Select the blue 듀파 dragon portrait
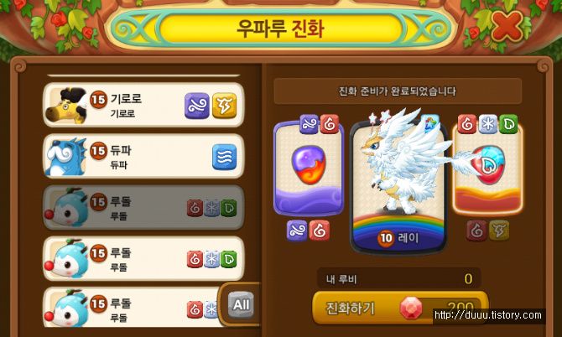The height and width of the screenshot is (337, 562). (66, 157)
